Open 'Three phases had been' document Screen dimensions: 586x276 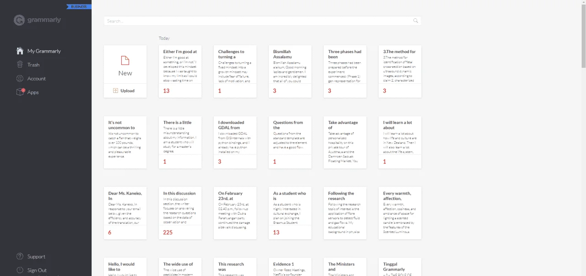[x=345, y=71]
